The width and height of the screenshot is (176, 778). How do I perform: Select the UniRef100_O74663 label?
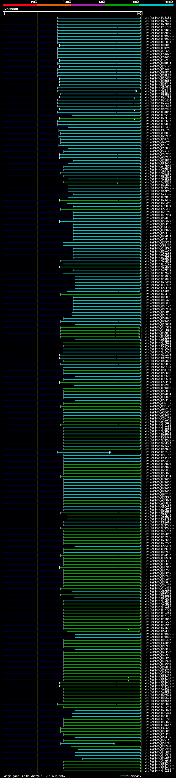pyautogui.click(x=158, y=628)
